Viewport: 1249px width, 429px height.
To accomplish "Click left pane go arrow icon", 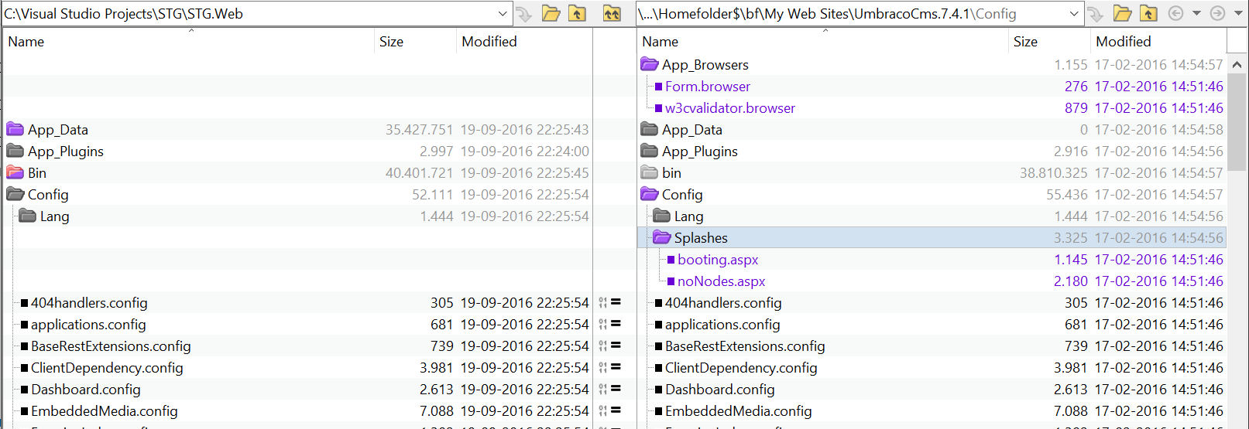I will coord(524,14).
